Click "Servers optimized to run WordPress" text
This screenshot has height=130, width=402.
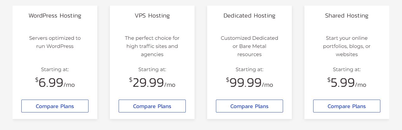(55, 42)
